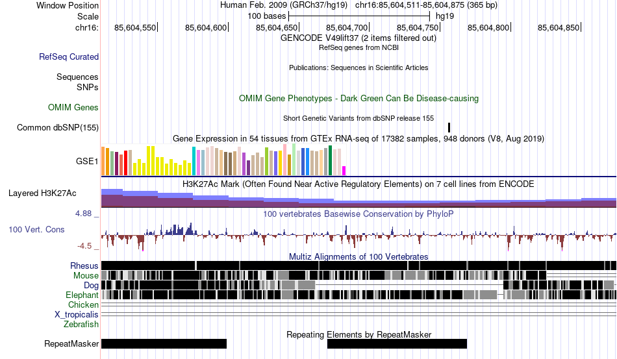The height and width of the screenshot is (359, 617).
Task: Open the Layered H3K27Ac track label
Action: 42,193
